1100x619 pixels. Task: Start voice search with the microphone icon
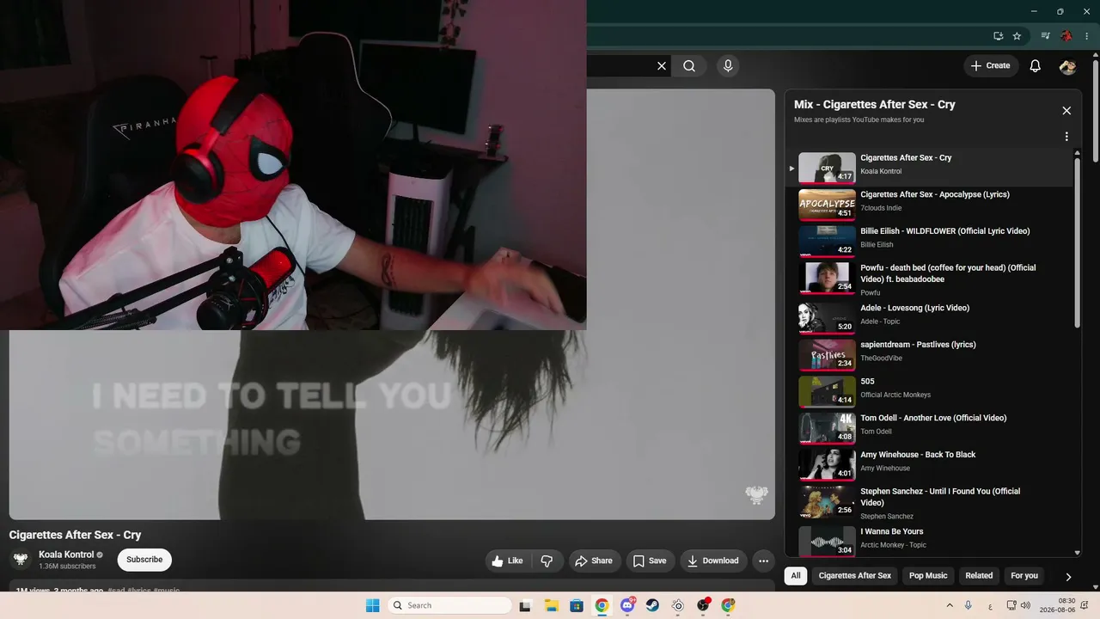point(728,66)
